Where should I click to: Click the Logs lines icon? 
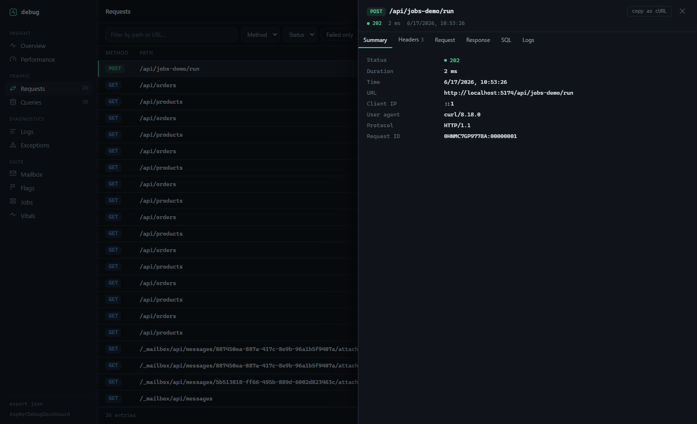coord(13,131)
